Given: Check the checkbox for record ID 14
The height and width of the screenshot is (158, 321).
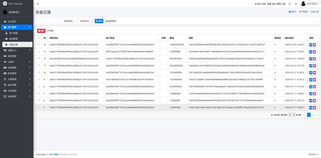Looking at the screenshot, I should click(39, 45).
